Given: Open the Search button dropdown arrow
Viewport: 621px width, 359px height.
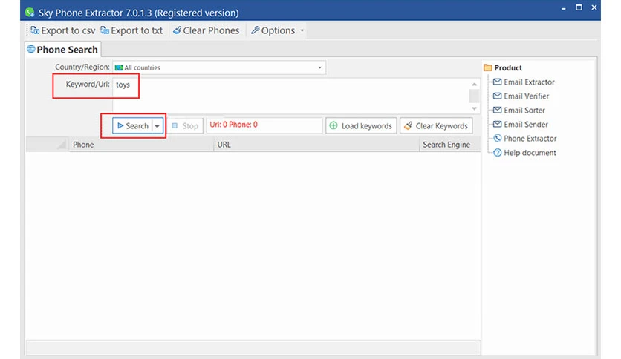Looking at the screenshot, I should pos(157,126).
